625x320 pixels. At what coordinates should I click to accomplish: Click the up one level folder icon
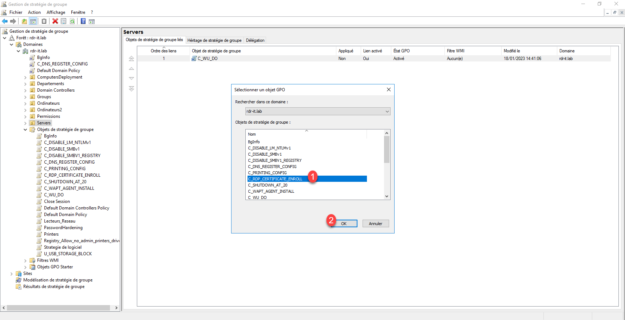(24, 21)
